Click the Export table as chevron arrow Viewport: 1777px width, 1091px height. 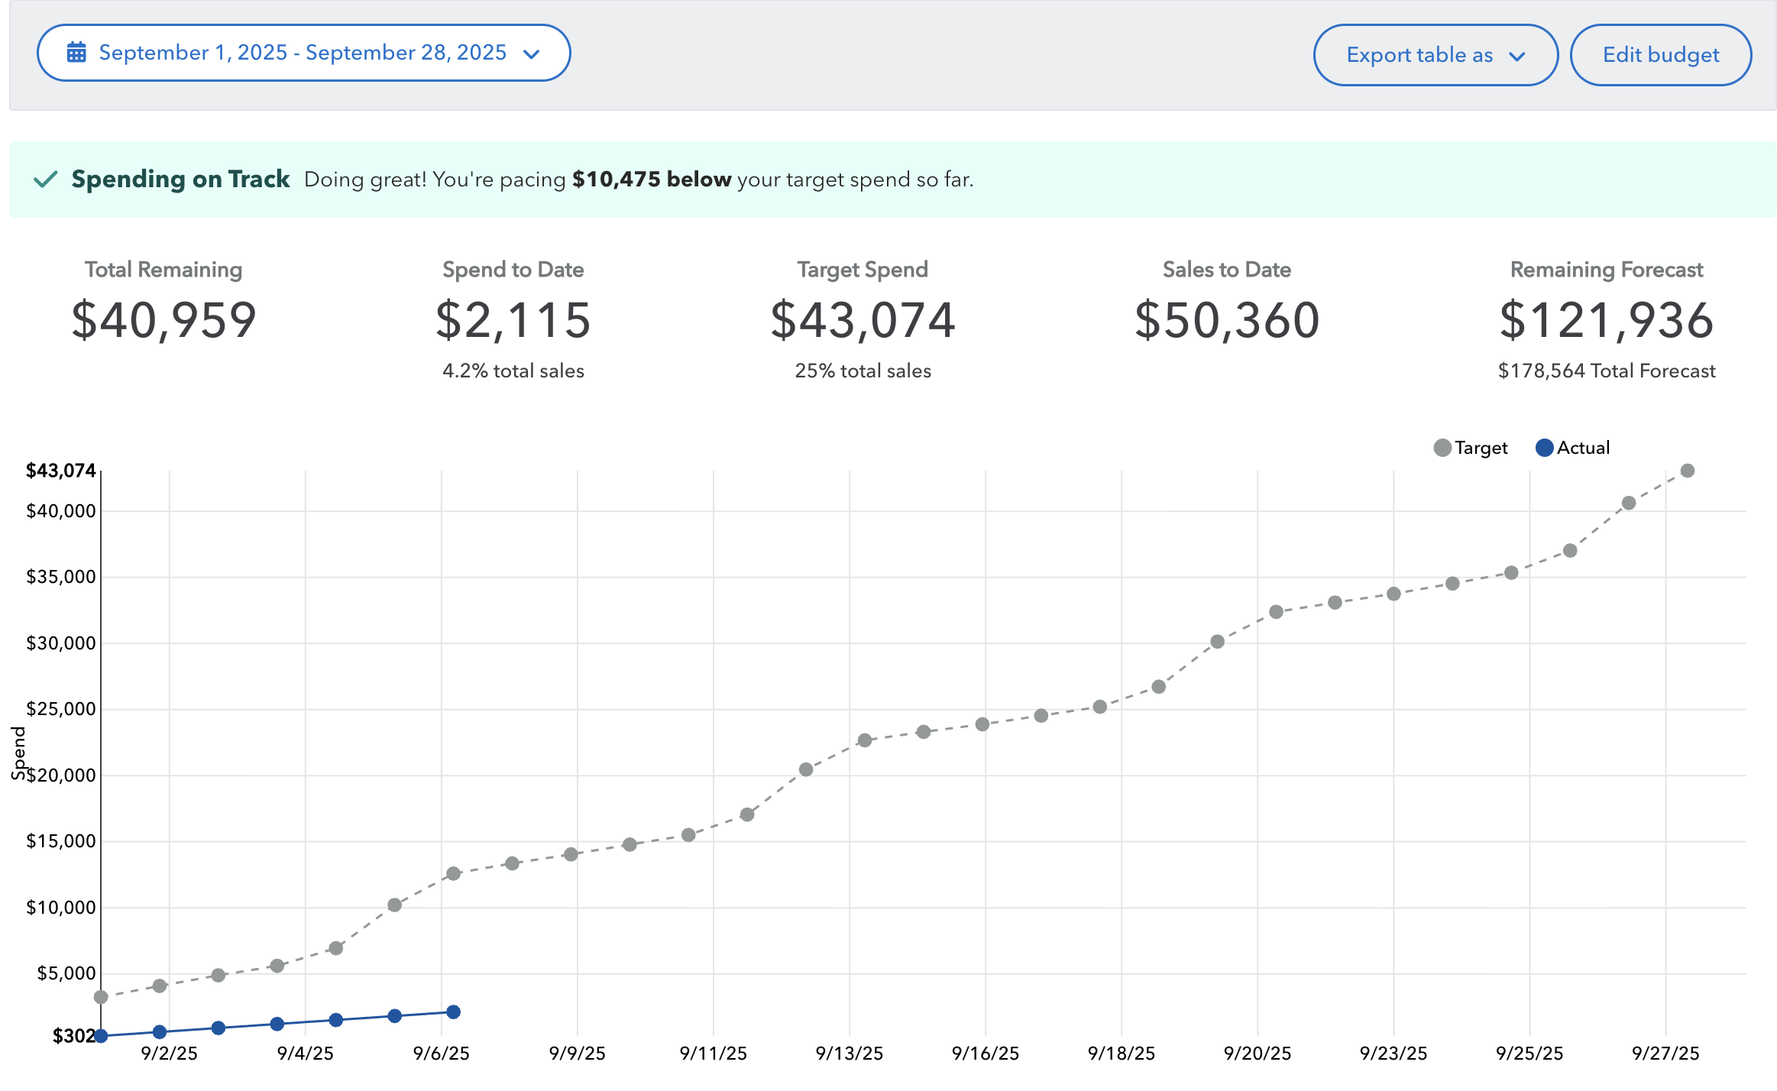click(1517, 56)
